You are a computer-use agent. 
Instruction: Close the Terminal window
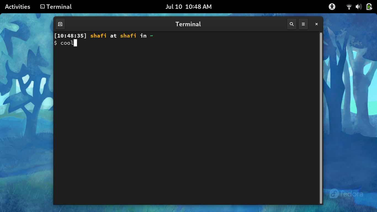tap(317, 24)
